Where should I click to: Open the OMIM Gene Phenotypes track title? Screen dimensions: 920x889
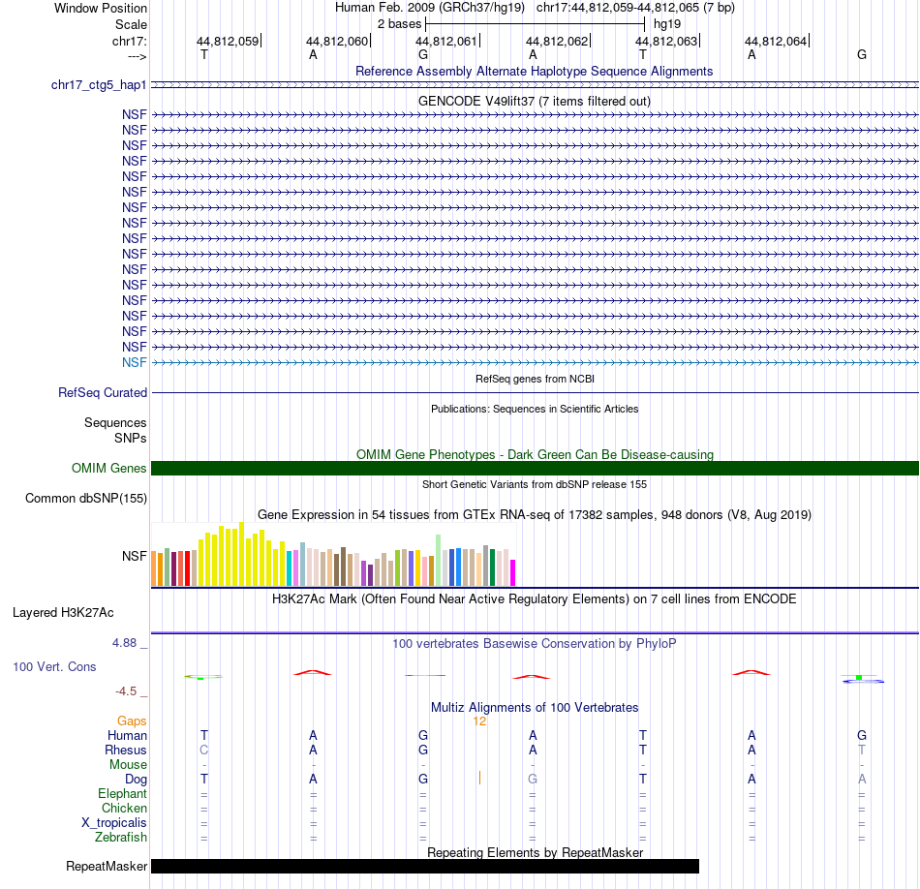tap(535, 455)
